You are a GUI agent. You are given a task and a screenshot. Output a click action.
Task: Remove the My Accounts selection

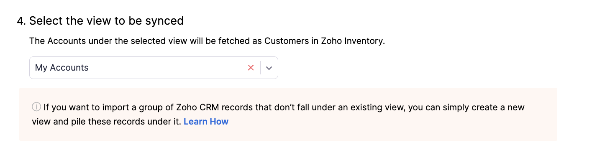(251, 68)
